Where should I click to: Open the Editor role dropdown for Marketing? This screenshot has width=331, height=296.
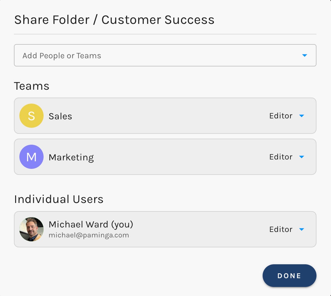click(x=286, y=157)
